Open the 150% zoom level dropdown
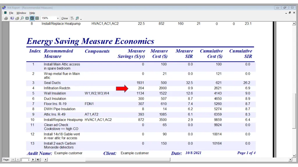298x167 pixels. 58,18
